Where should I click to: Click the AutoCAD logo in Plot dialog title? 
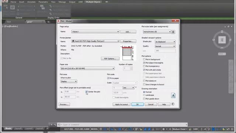coord(59,21)
